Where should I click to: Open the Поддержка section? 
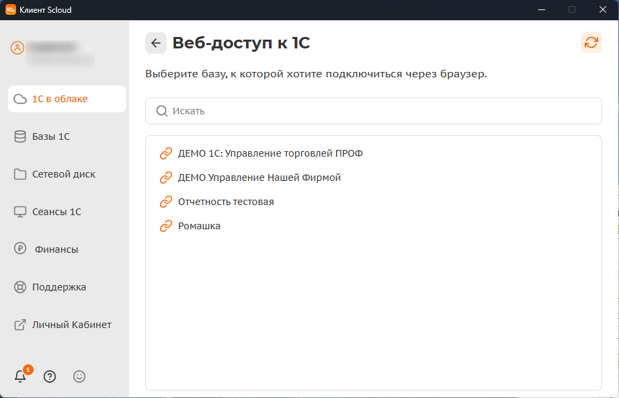pyautogui.click(x=67, y=287)
